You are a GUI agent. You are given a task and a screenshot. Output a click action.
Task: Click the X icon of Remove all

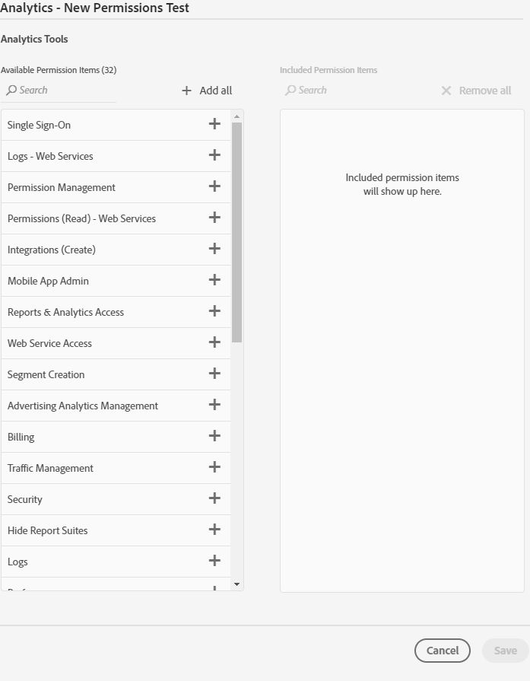coord(446,91)
